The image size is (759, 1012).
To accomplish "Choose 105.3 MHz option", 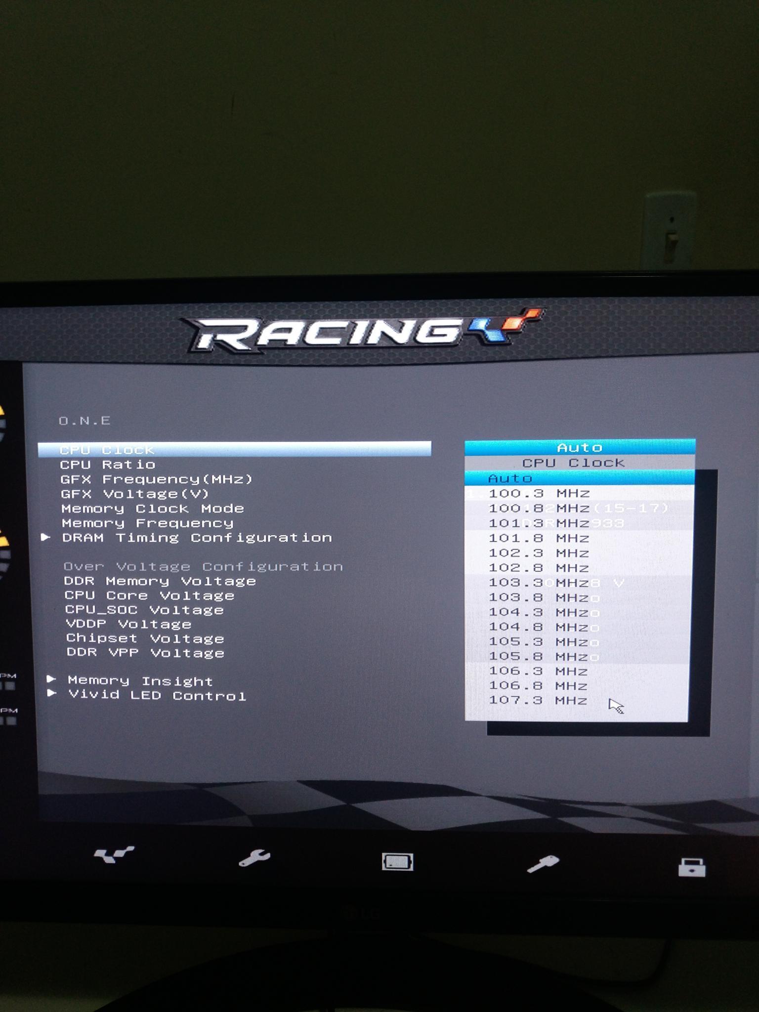I will [577, 641].
